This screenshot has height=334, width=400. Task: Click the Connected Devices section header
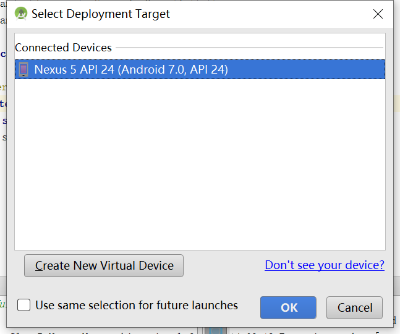pos(63,48)
